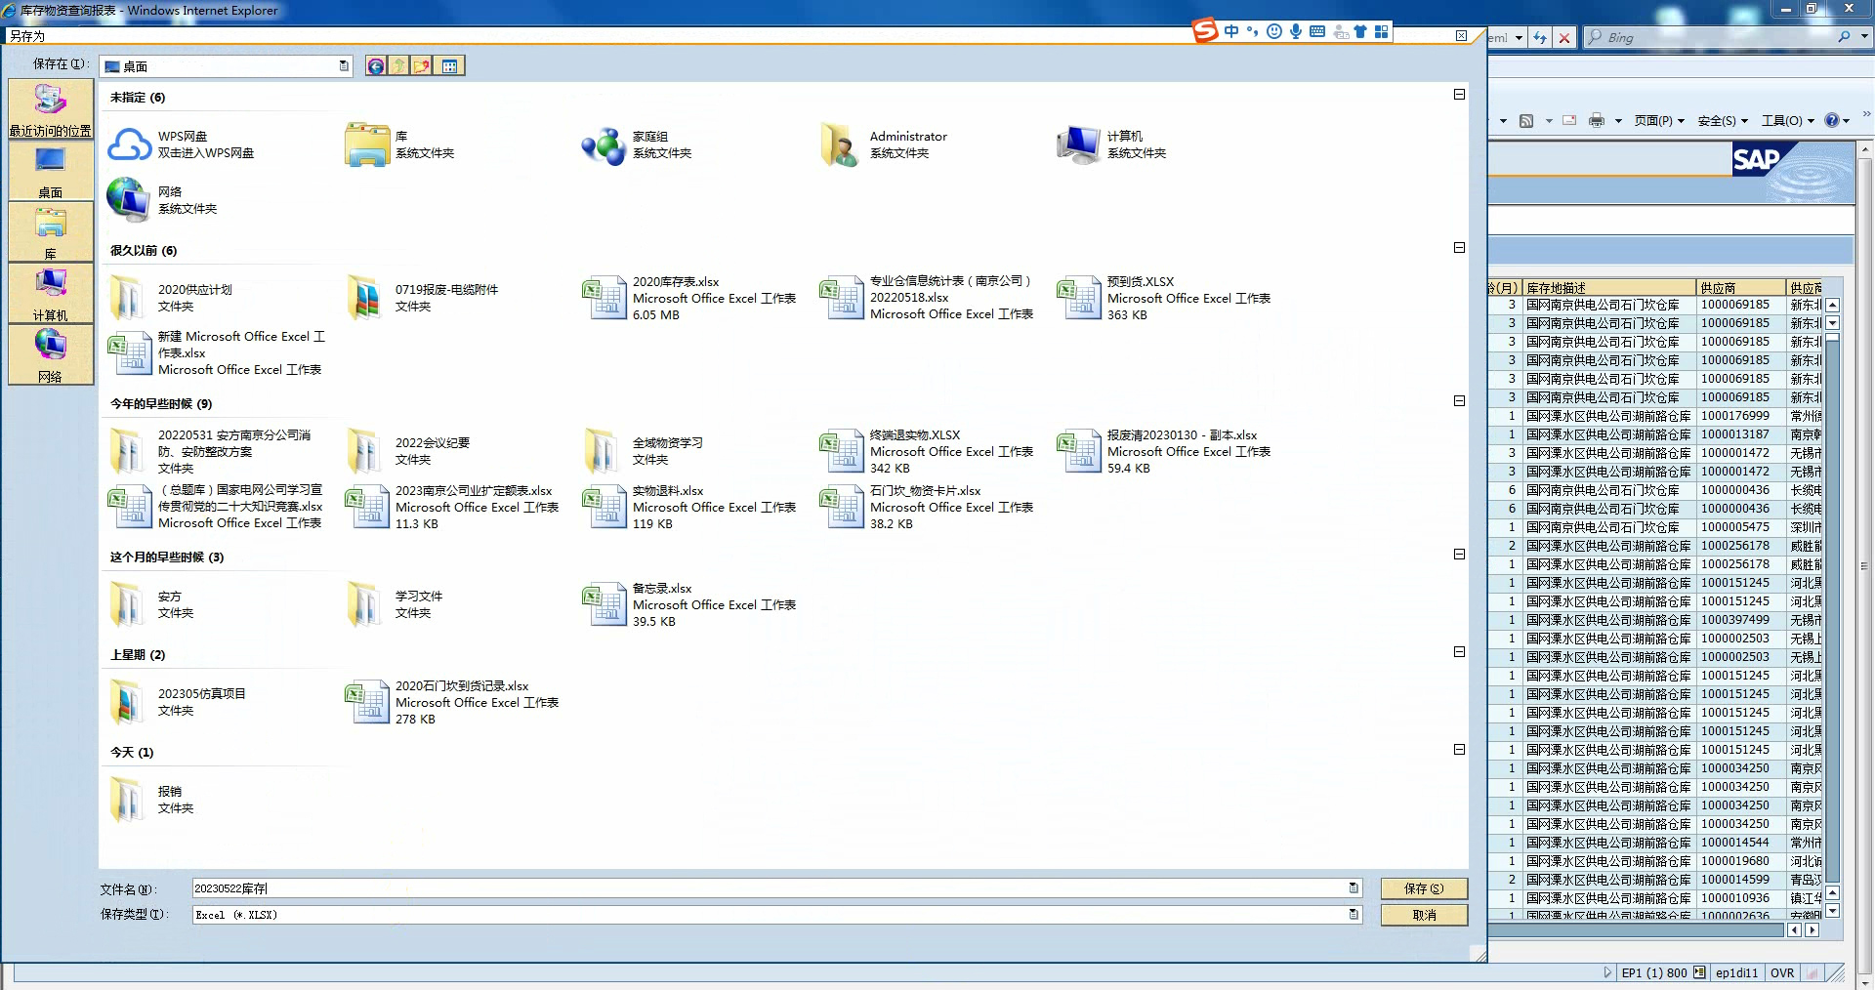Select the 2020库存表.xlsx file
The height and width of the screenshot is (990, 1875).
[674, 282]
